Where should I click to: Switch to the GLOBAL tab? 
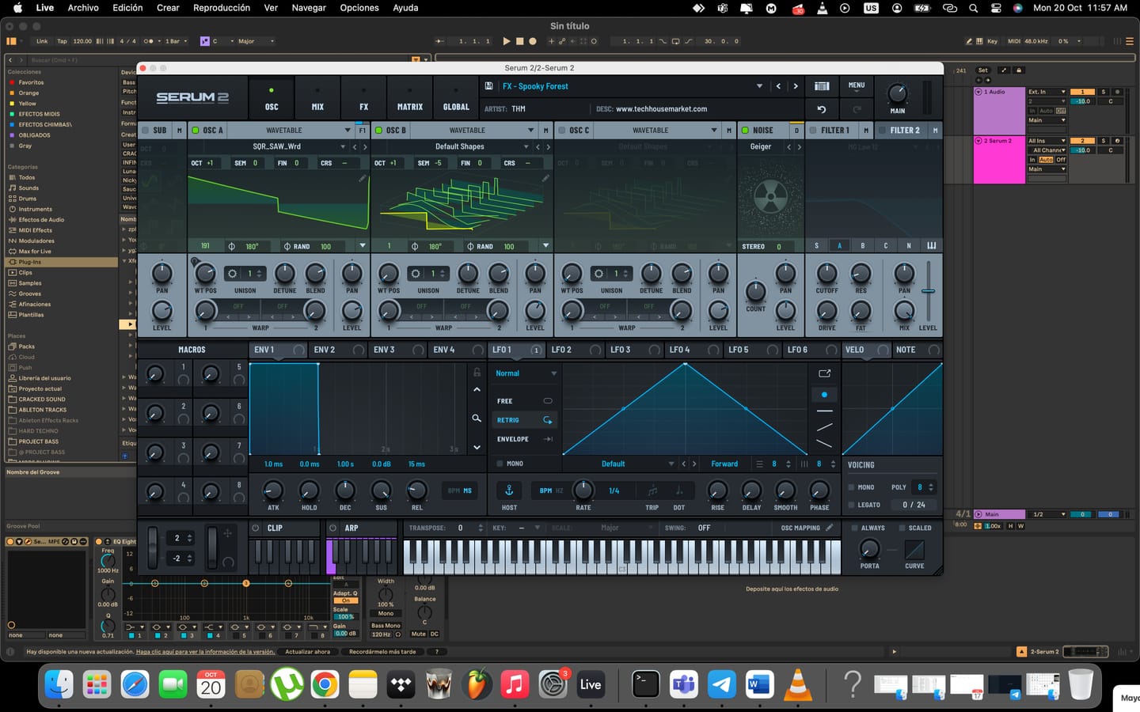pyautogui.click(x=455, y=98)
